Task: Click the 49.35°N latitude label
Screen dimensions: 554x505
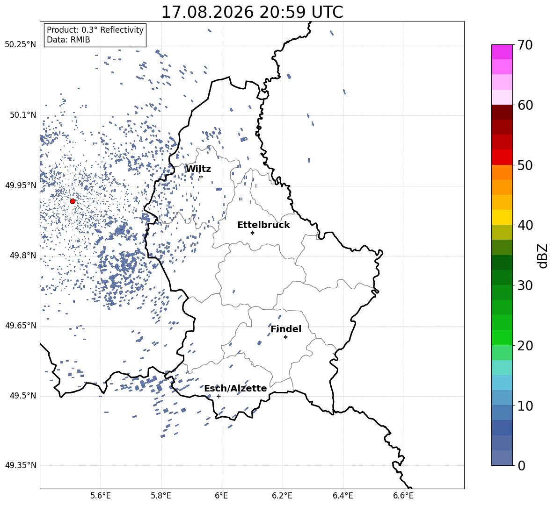Action: [x=21, y=465]
